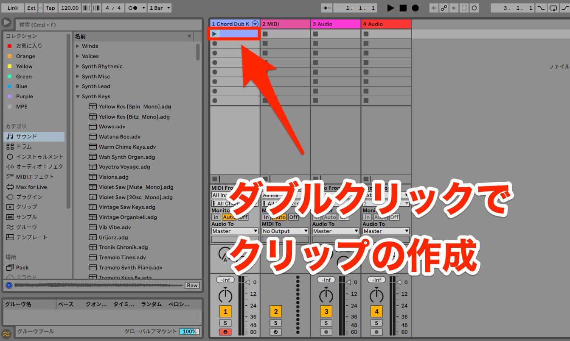The image size is (570, 341).
Task: Click the first clip stop square in 2 MIDI
Action: coord(265,34)
